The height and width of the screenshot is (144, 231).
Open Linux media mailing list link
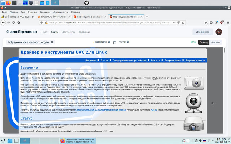click(x=100, y=109)
